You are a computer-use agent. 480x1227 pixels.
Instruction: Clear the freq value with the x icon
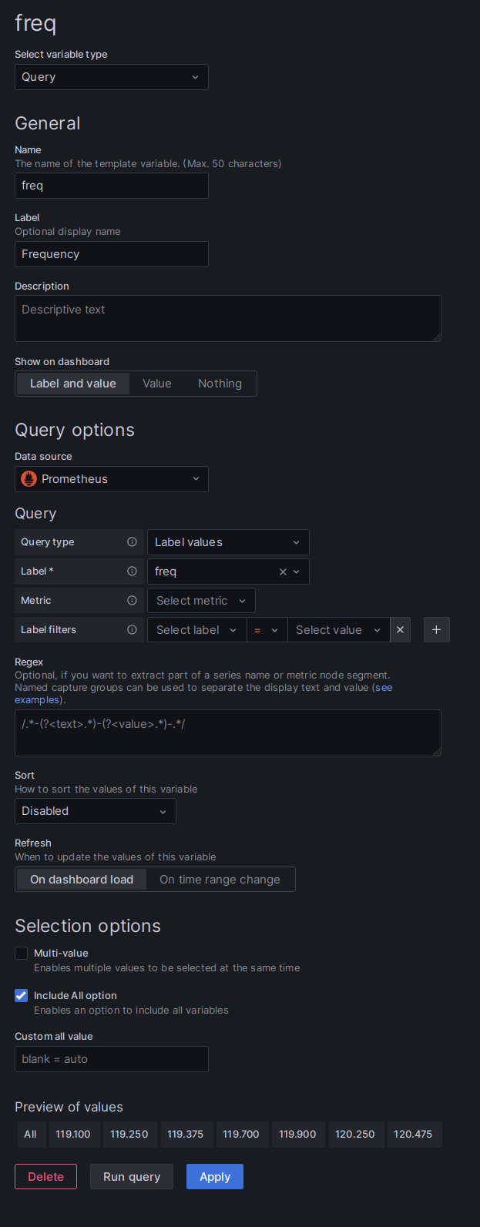click(284, 572)
